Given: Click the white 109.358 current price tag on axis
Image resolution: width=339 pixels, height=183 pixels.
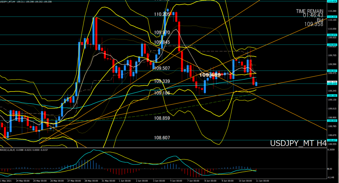Looking at the screenshot, I should (332, 82).
